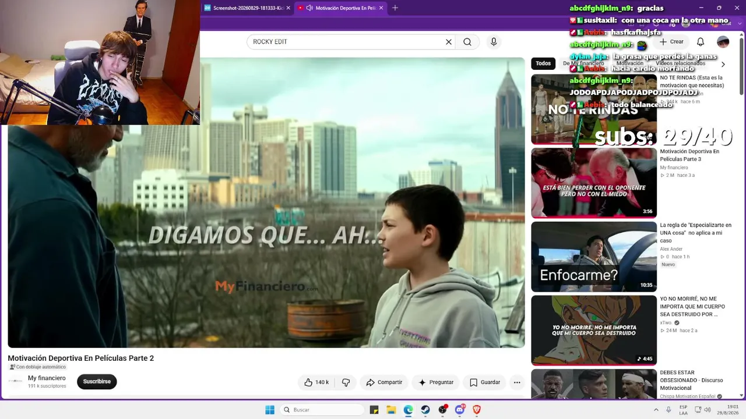Open Steam from the taskbar
This screenshot has height=419, width=746.
(425, 410)
